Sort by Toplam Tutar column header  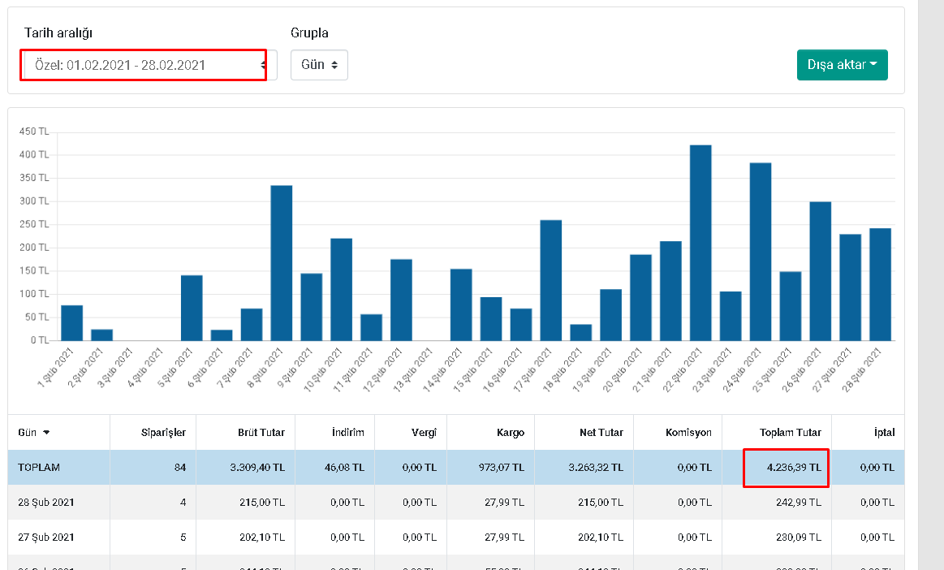790,433
